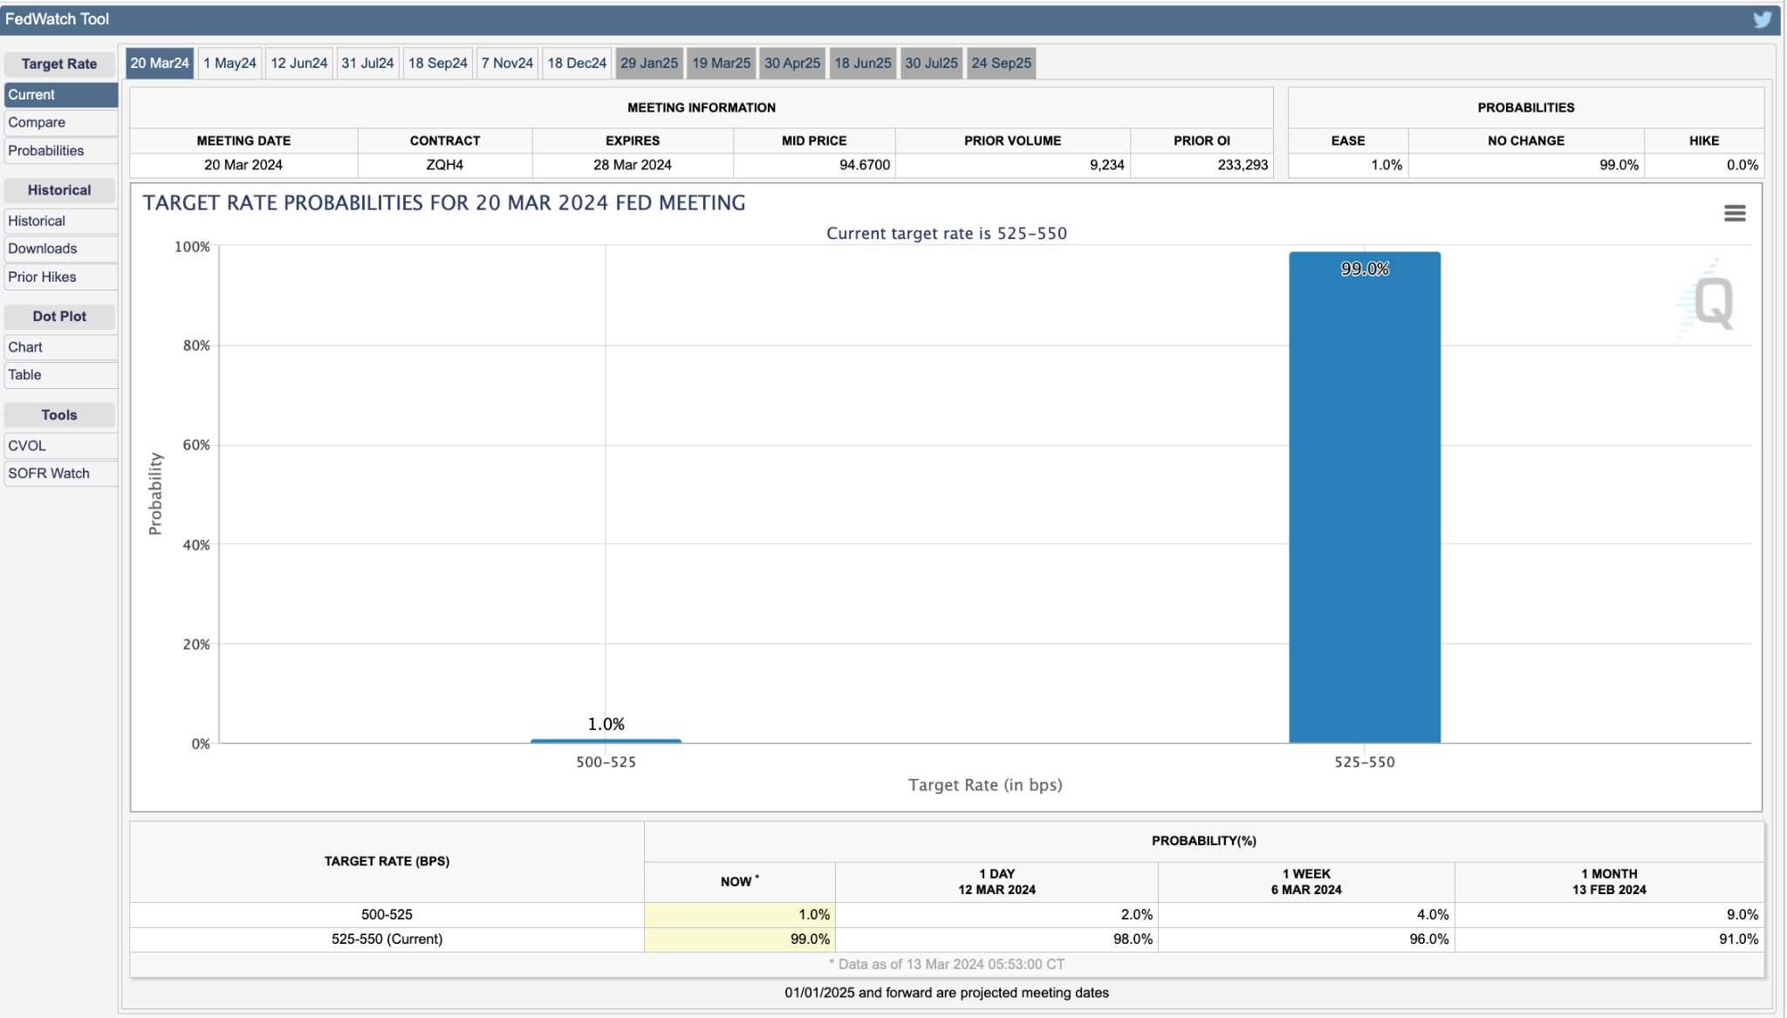Select the 29 Jan25 meeting tab
Screen dimensions: 1787x1018
(649, 63)
